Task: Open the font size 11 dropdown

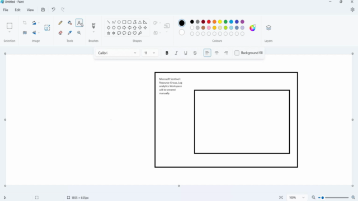Action: 150,53
